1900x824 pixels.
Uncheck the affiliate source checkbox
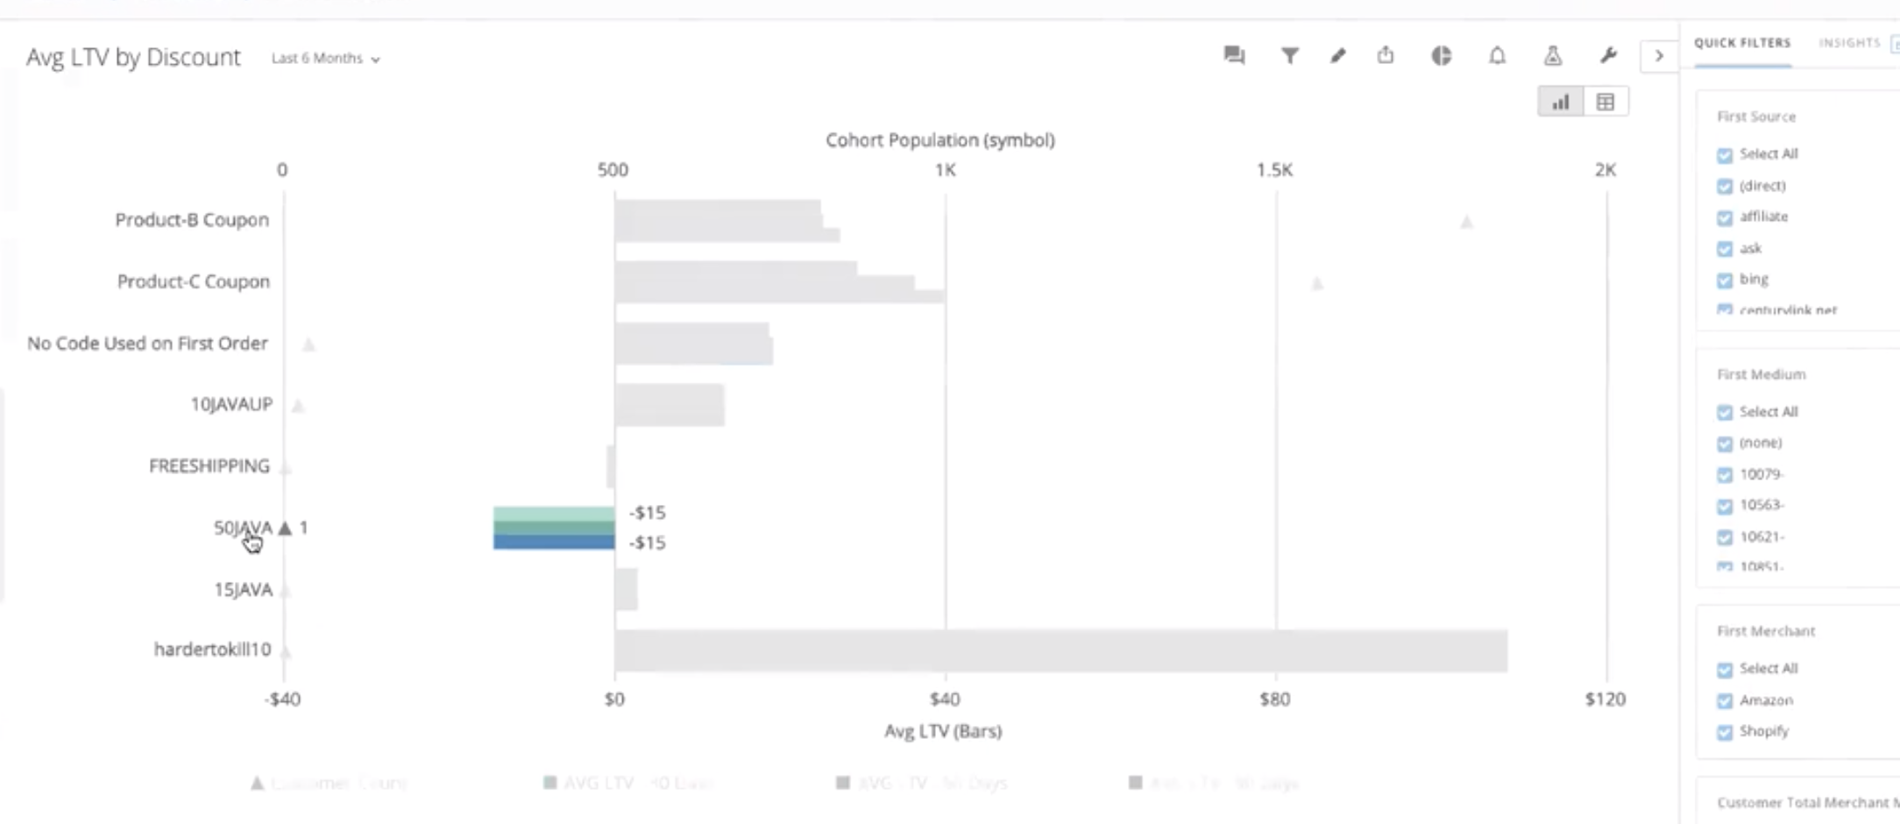click(x=1725, y=217)
